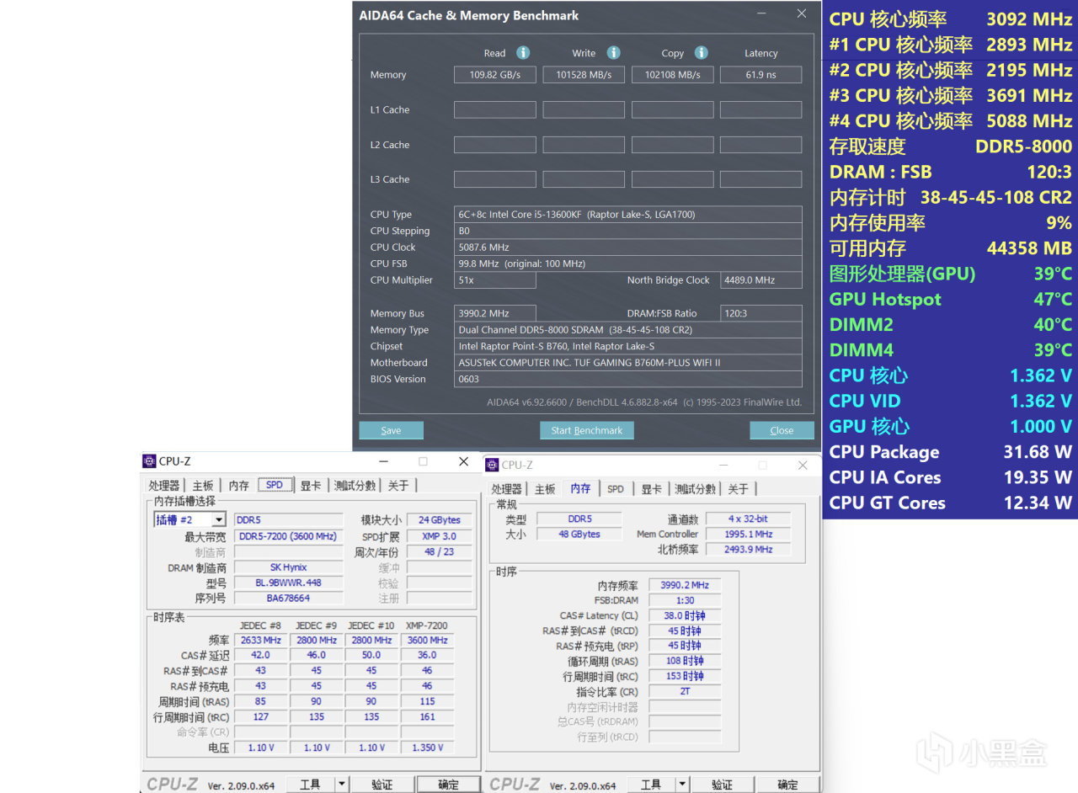This screenshot has height=793, width=1078.
Task: Click the part number field BL.9BWWR.448
Action: click(x=289, y=583)
